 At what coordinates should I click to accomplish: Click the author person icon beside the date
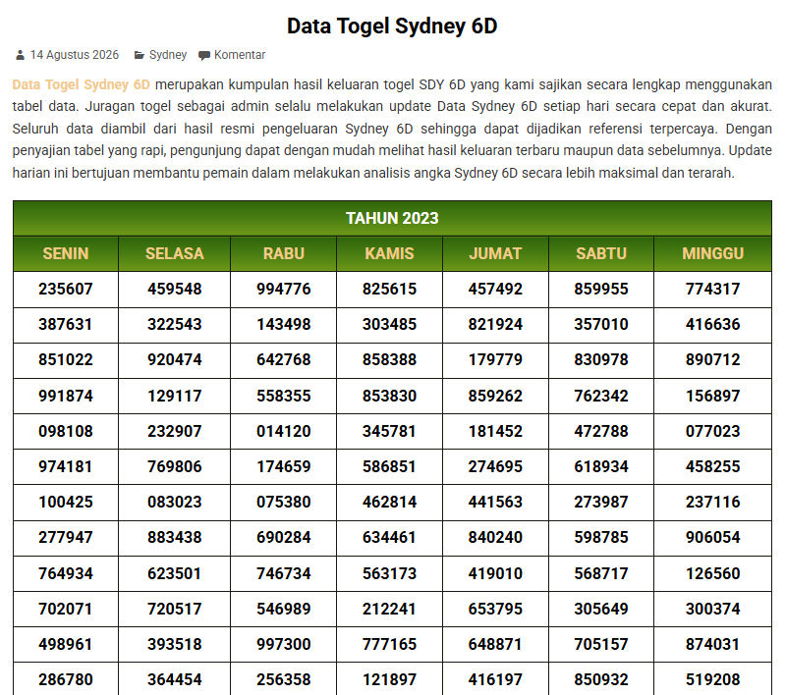20,55
